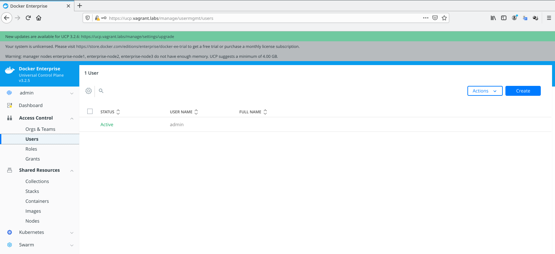Go to the Grants page
555x254 pixels.
[x=33, y=159]
